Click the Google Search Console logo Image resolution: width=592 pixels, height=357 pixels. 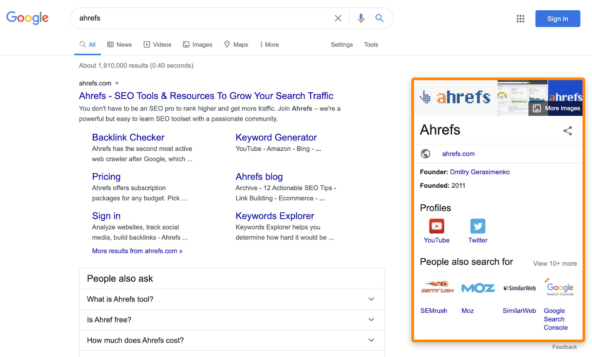tap(560, 287)
